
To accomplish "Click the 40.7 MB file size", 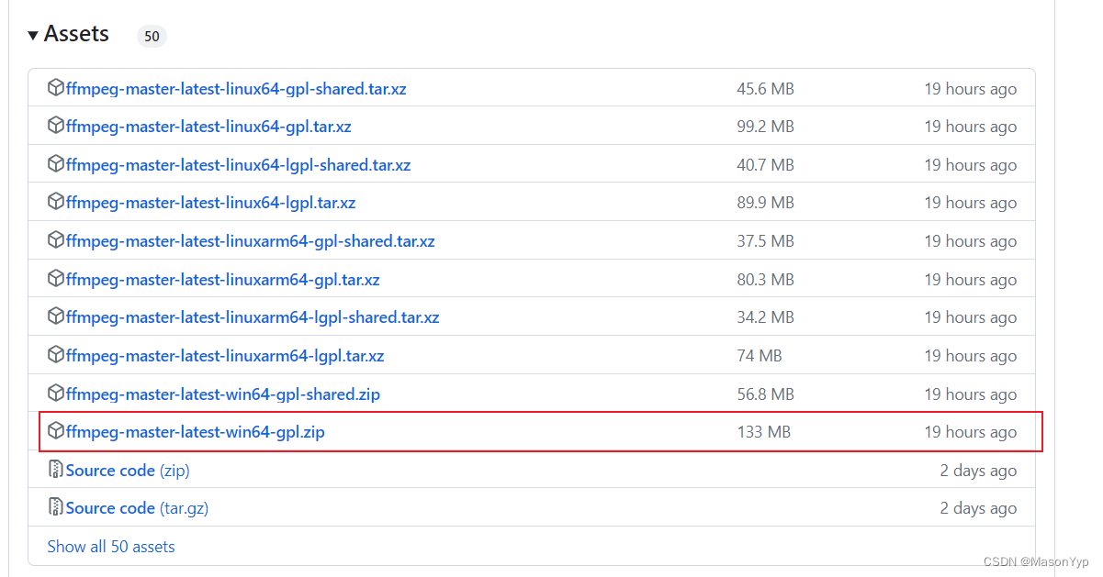I will [x=765, y=165].
